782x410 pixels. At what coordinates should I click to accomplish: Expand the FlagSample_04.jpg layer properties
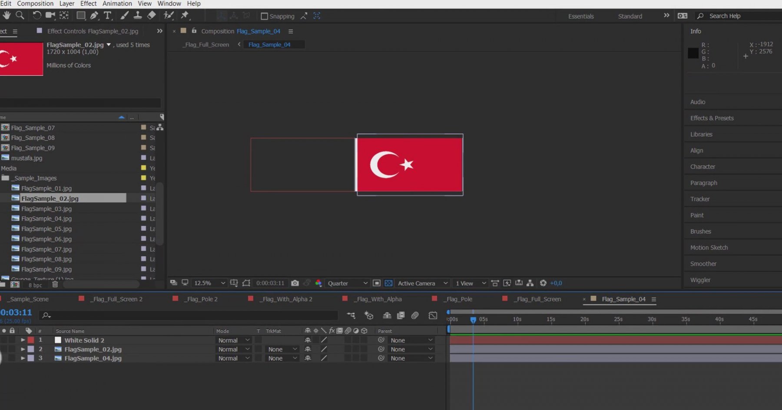coord(23,358)
